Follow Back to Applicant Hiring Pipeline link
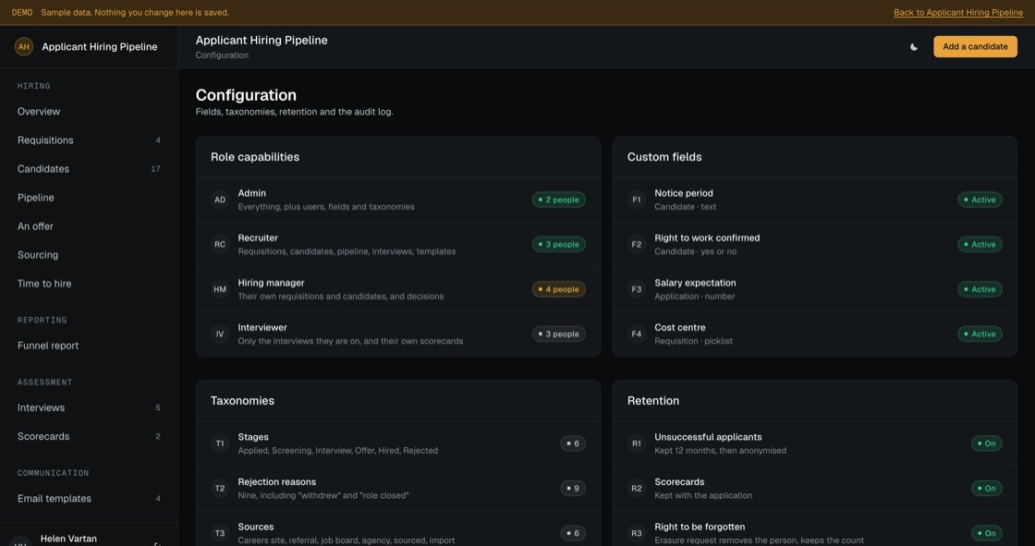 [x=957, y=13]
